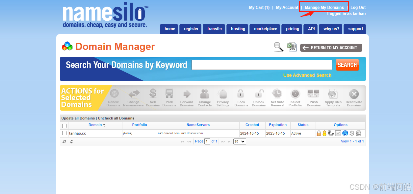The image size is (413, 194).
Task: Click the Use Advanced Search link
Action: pyautogui.click(x=307, y=75)
